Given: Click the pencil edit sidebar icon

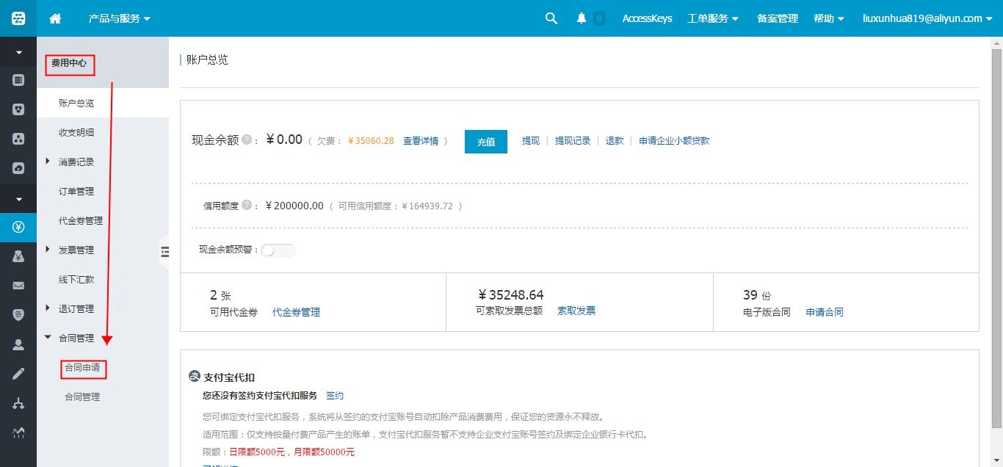Looking at the screenshot, I should pos(18,374).
